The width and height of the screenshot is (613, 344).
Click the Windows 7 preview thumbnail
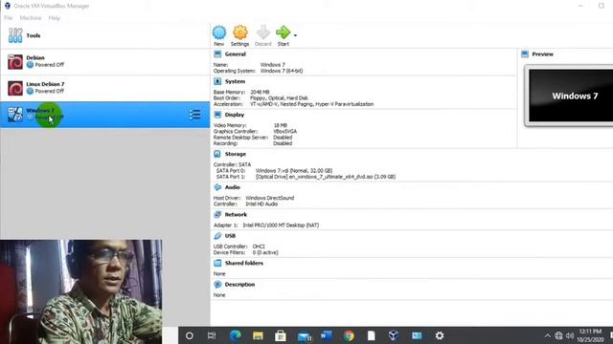coord(571,96)
